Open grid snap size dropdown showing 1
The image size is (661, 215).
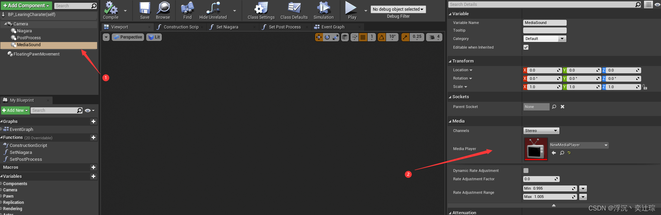(372, 37)
